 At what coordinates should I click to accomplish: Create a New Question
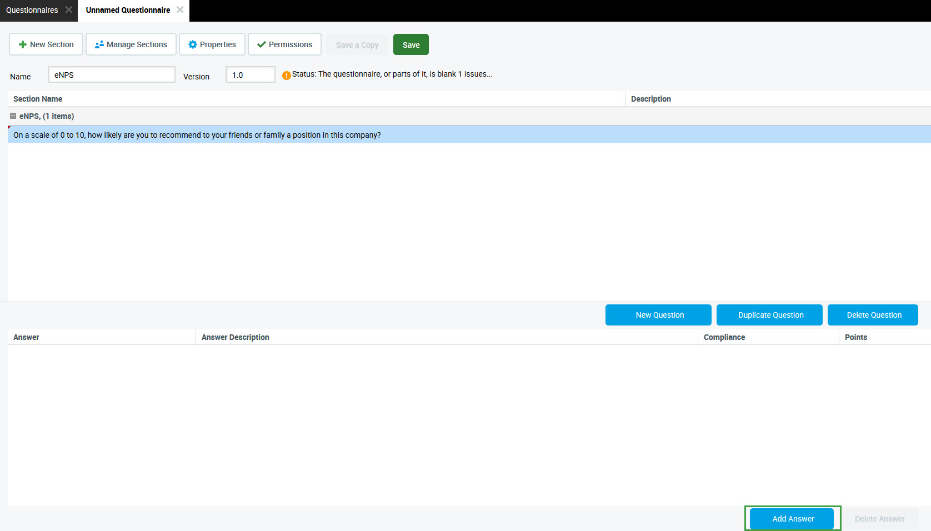point(658,315)
